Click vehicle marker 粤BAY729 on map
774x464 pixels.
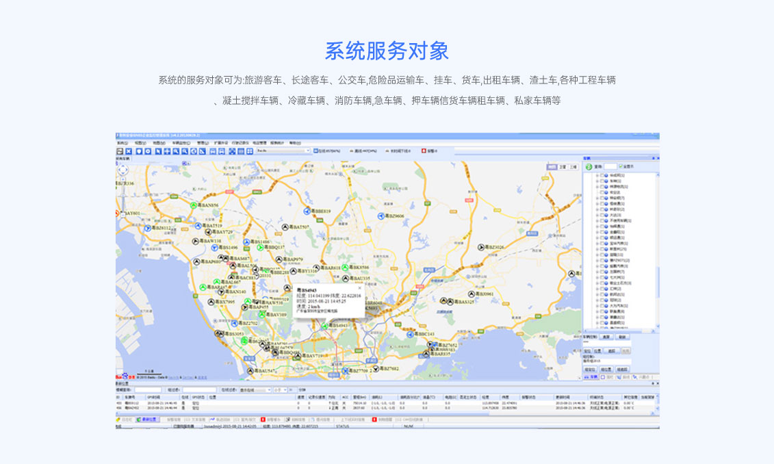(208, 231)
